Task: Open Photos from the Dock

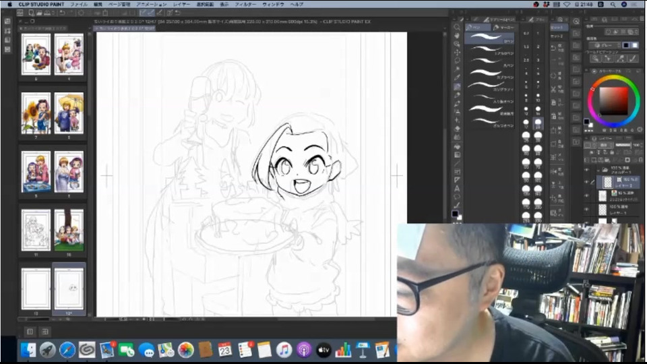Action: pos(186,350)
